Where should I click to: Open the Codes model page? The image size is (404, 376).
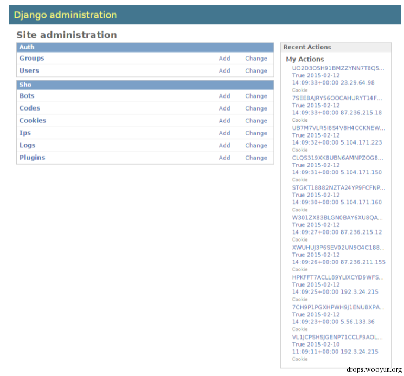[30, 108]
